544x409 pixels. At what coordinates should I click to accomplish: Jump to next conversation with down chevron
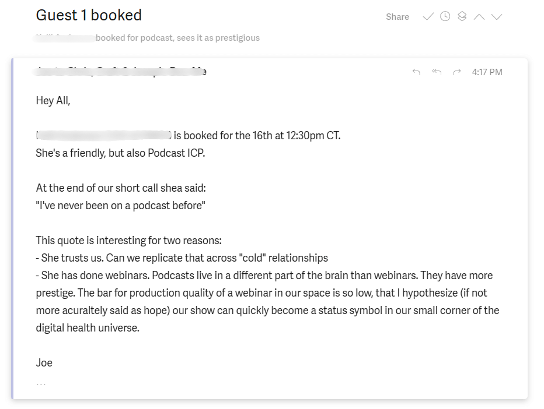click(x=497, y=16)
